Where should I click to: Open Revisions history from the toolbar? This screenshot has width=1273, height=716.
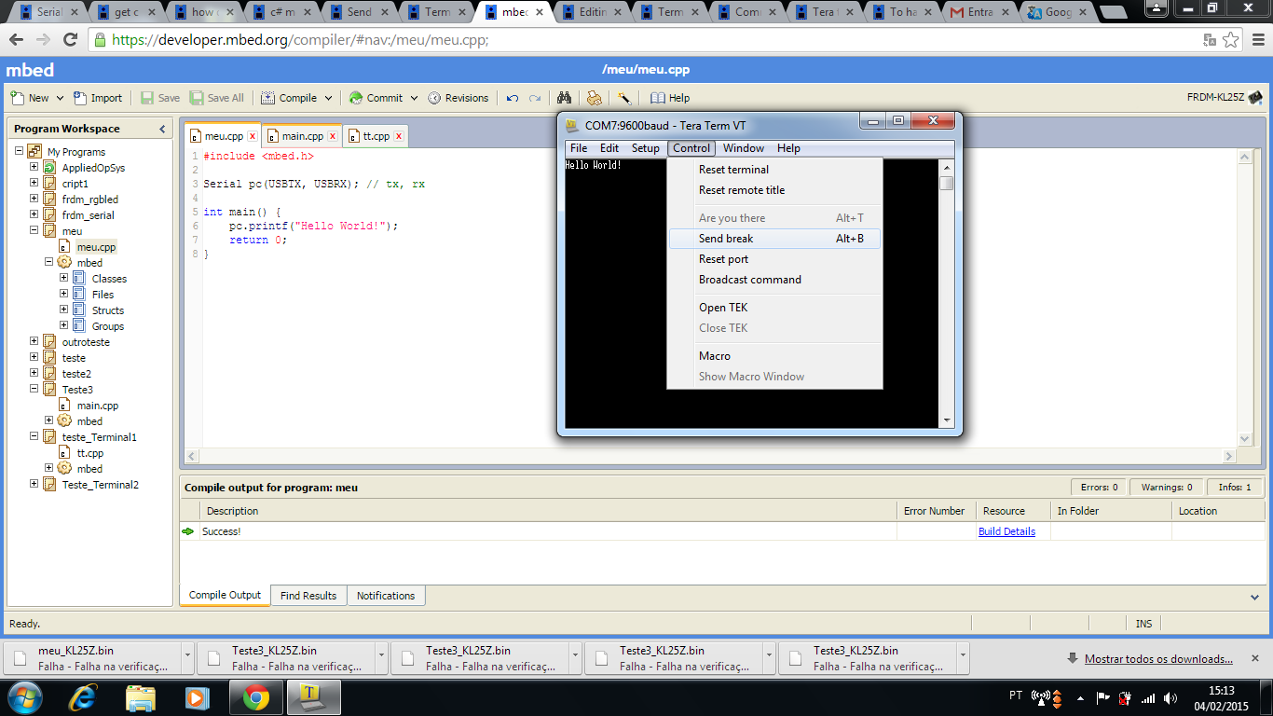click(x=459, y=98)
